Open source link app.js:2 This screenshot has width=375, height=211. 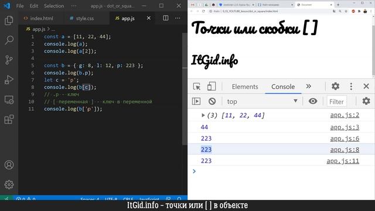pos(345,115)
